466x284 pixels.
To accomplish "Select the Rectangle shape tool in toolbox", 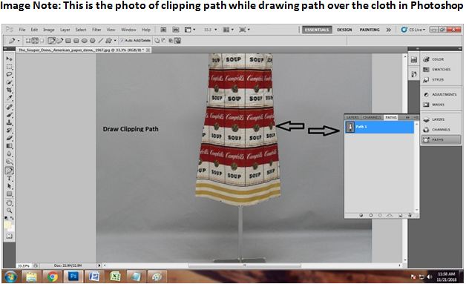I will (9, 194).
